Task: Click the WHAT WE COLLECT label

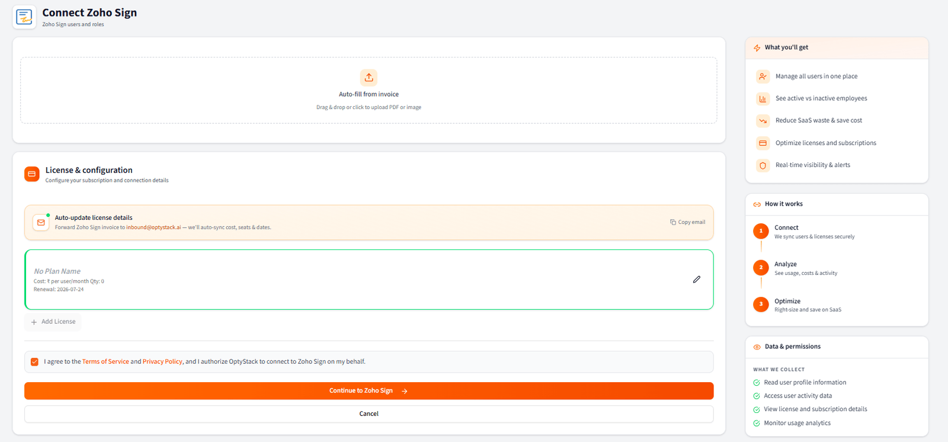Action: [x=779, y=370]
